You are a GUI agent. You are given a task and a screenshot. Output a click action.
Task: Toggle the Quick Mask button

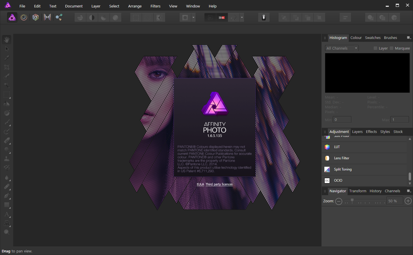185,17
